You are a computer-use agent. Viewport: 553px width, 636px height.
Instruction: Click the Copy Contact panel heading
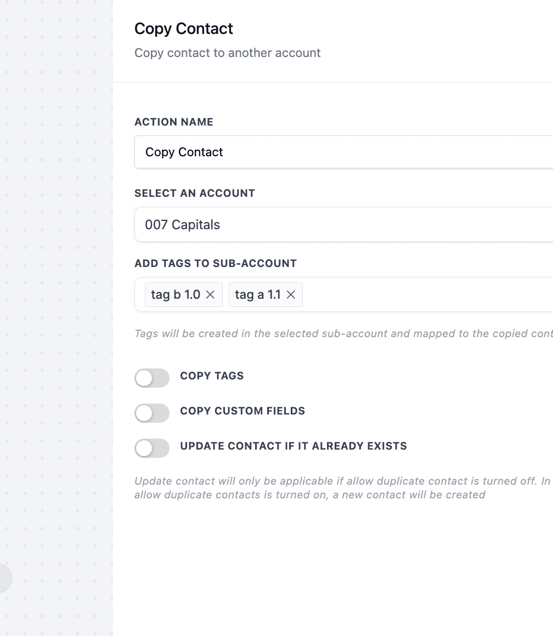[184, 29]
